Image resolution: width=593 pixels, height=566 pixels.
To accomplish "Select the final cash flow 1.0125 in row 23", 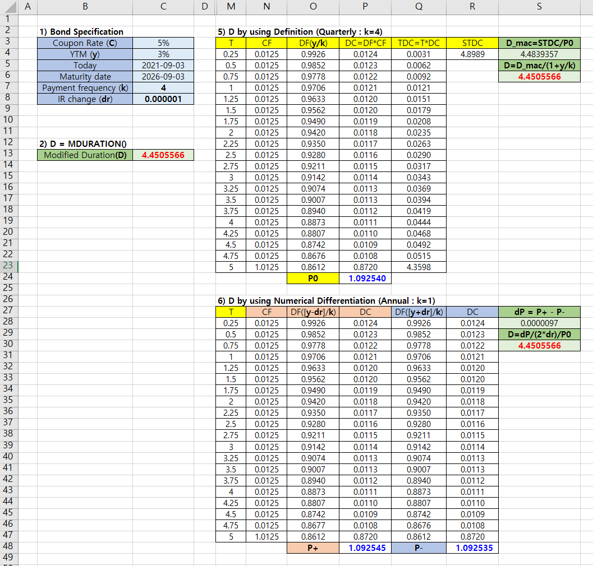I will point(266,267).
